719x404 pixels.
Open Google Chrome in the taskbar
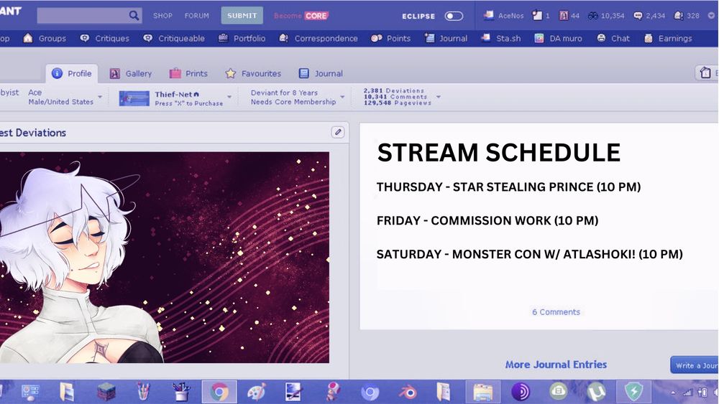coord(219,392)
